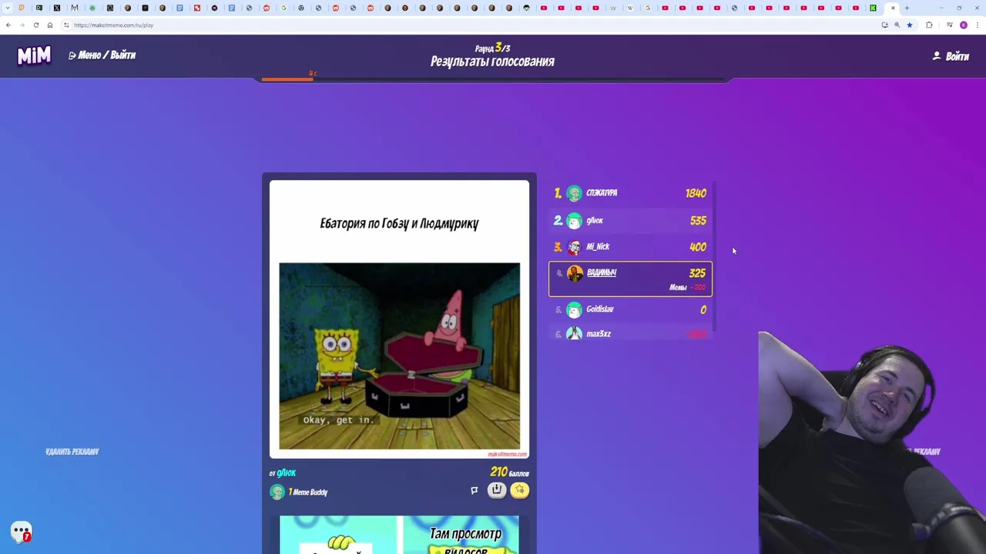Open a new browser tab
This screenshot has width=986, height=554.
(x=907, y=8)
